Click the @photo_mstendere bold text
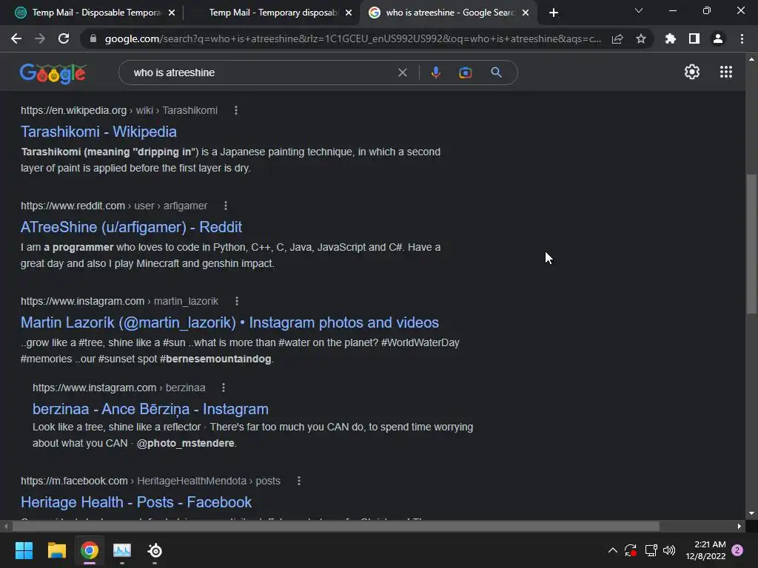This screenshot has width=758, height=568. click(186, 444)
